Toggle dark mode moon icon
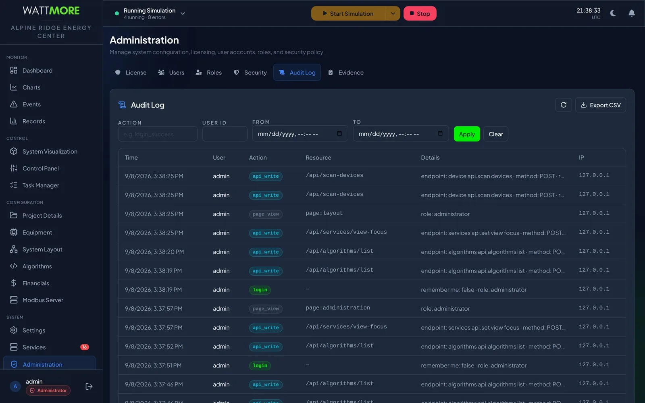The width and height of the screenshot is (645, 403). click(x=613, y=13)
